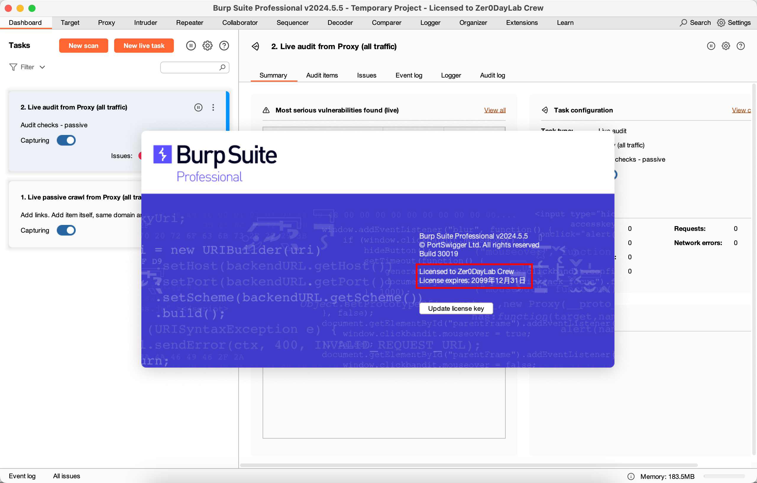This screenshot has height=483, width=757.
Task: Switch to the Target tab
Action: point(70,23)
